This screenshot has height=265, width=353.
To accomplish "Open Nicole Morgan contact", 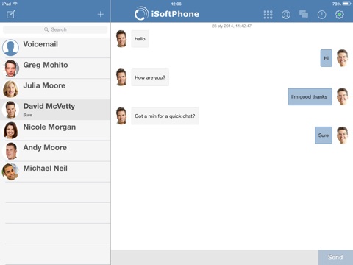I will [55, 130].
